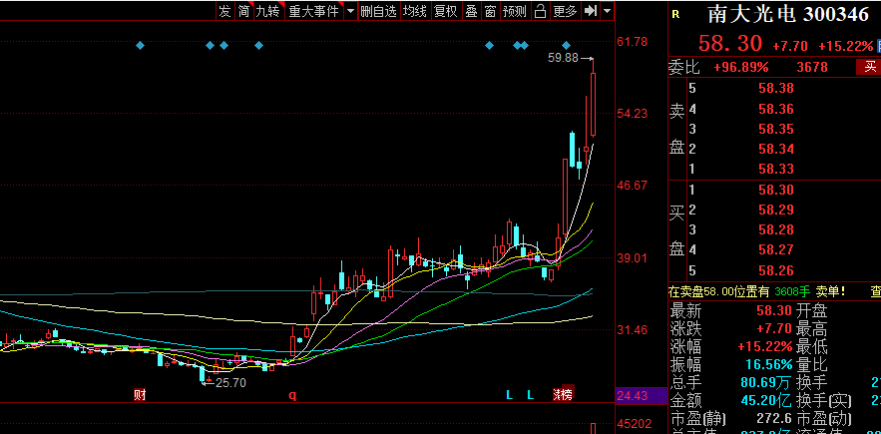The height and width of the screenshot is (434, 881).
Task: Toggle the 均线 moving averages display
Action: (415, 11)
